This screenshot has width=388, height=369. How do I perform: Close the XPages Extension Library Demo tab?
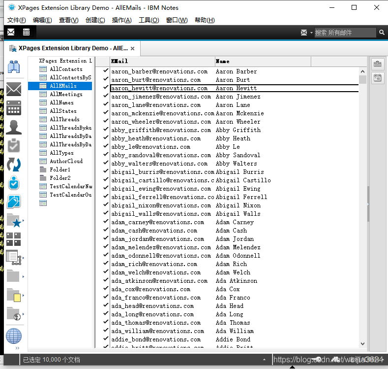(133, 49)
